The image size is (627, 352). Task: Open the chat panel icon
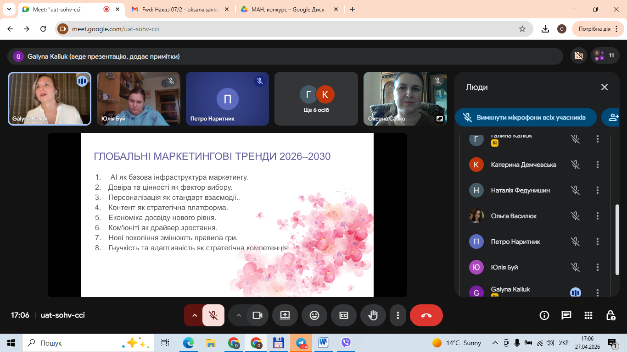click(x=566, y=315)
